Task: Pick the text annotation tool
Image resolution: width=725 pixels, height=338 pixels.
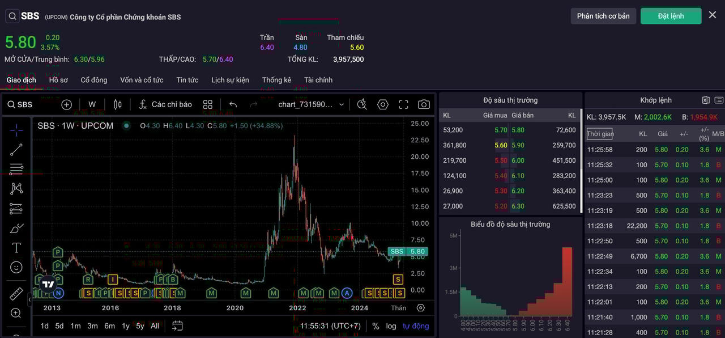Action: [x=16, y=248]
